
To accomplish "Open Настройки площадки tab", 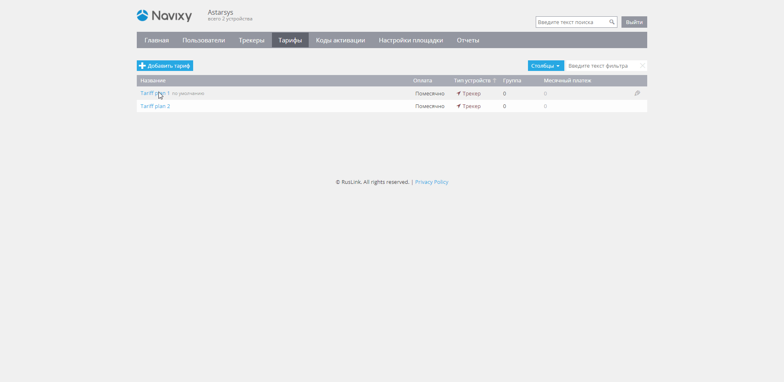I will (411, 40).
